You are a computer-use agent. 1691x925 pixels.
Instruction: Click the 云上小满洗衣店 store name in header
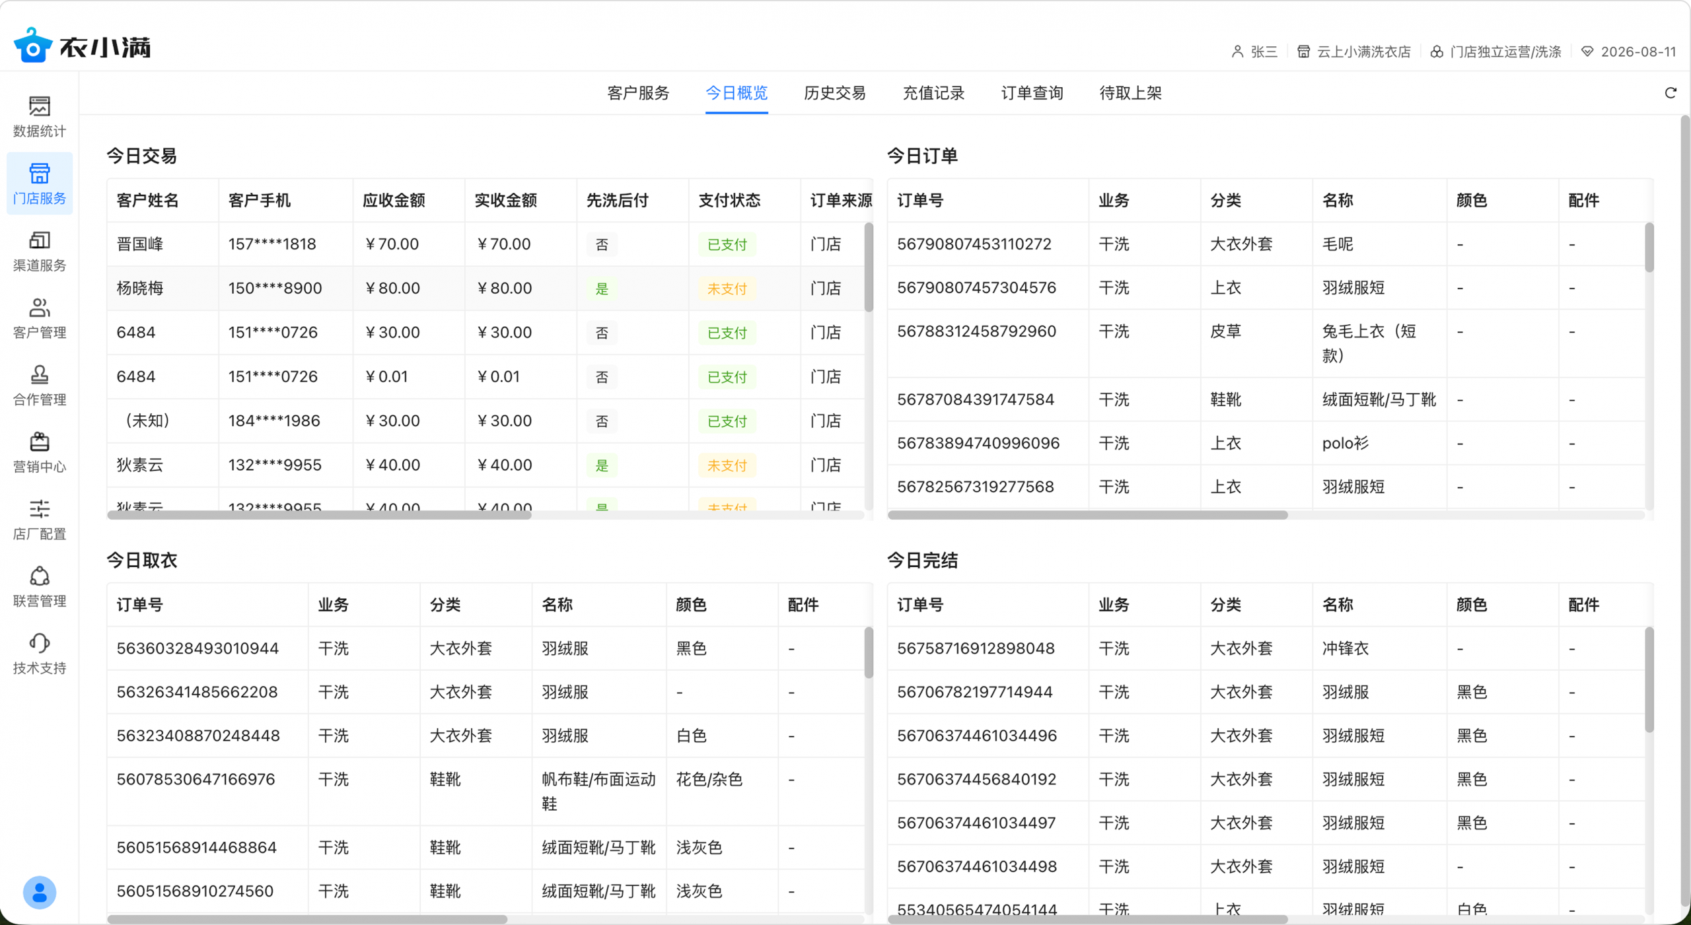(1363, 51)
